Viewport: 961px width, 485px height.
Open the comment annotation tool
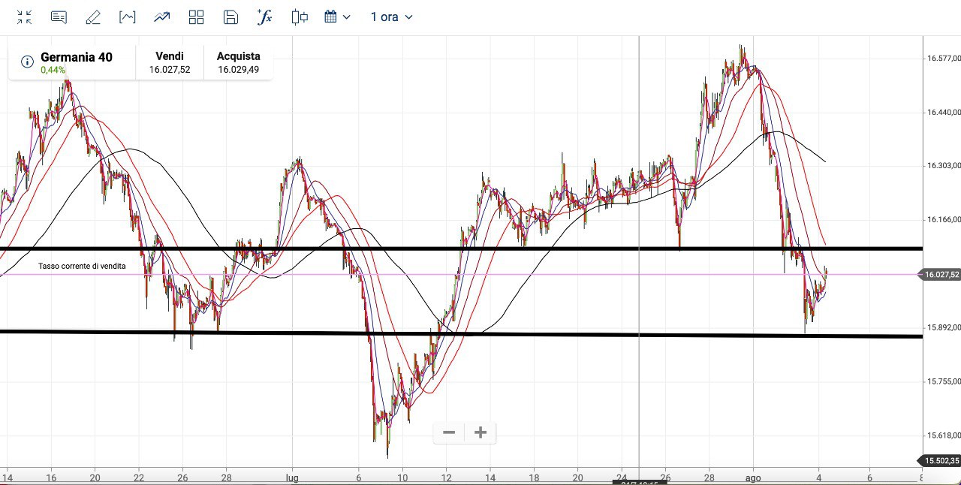click(59, 17)
